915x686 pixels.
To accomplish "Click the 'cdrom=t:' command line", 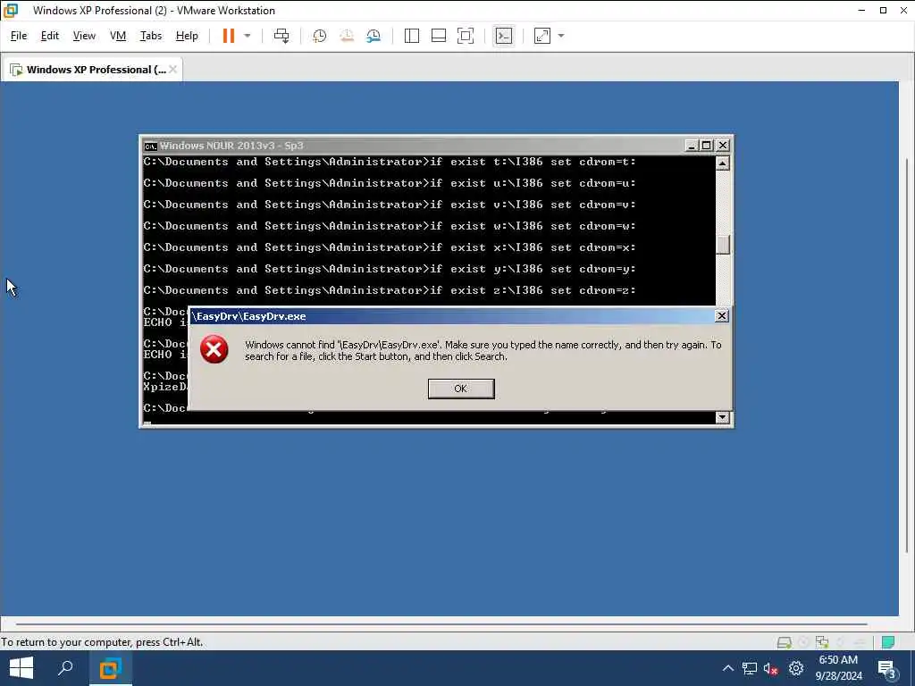I will [x=390, y=162].
